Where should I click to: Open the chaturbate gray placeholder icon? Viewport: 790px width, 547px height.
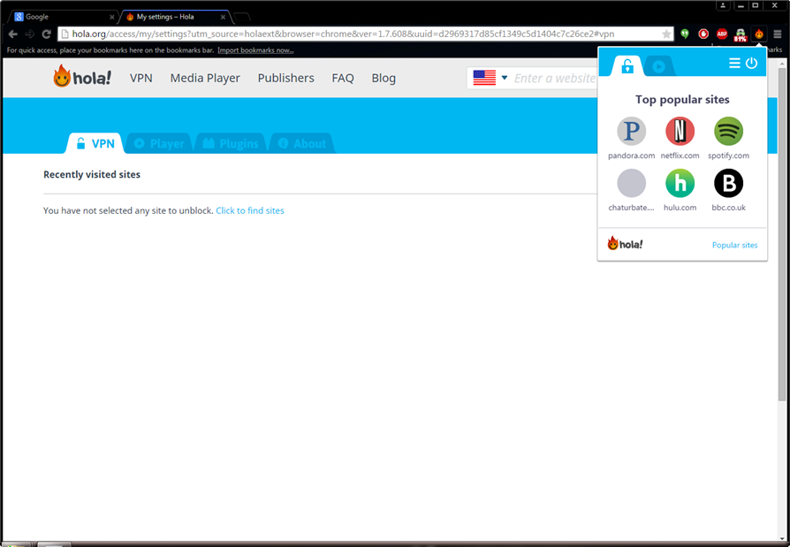point(631,183)
